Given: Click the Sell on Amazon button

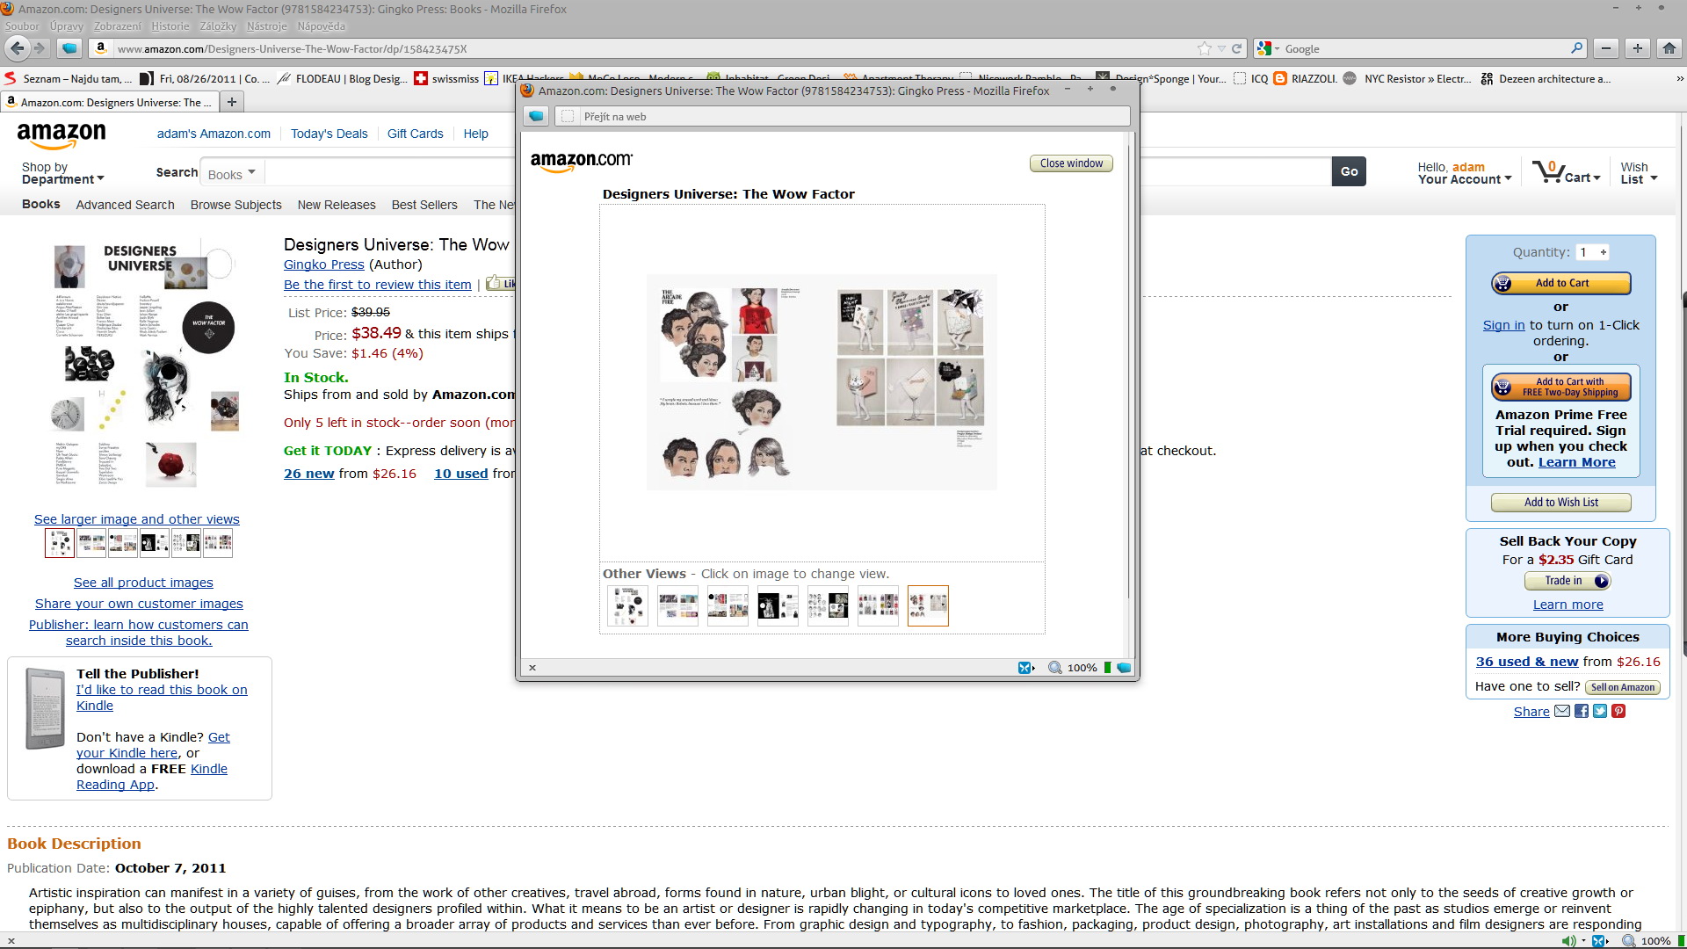Looking at the screenshot, I should [1623, 687].
